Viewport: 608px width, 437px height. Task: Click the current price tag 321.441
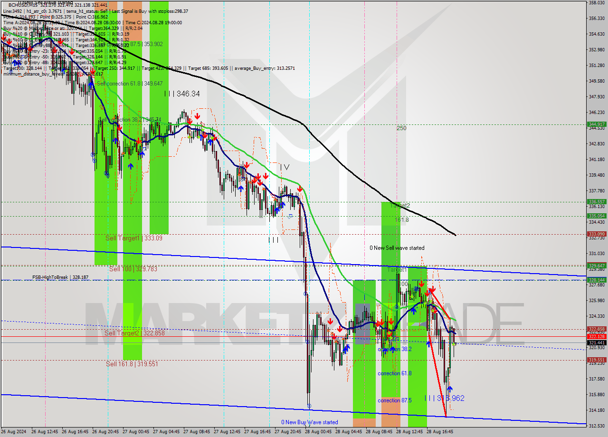point(597,342)
